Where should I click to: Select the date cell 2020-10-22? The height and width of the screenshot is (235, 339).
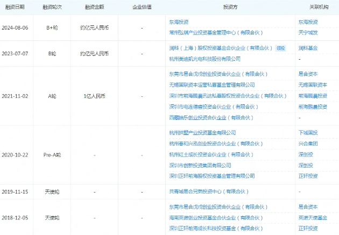click(15, 155)
